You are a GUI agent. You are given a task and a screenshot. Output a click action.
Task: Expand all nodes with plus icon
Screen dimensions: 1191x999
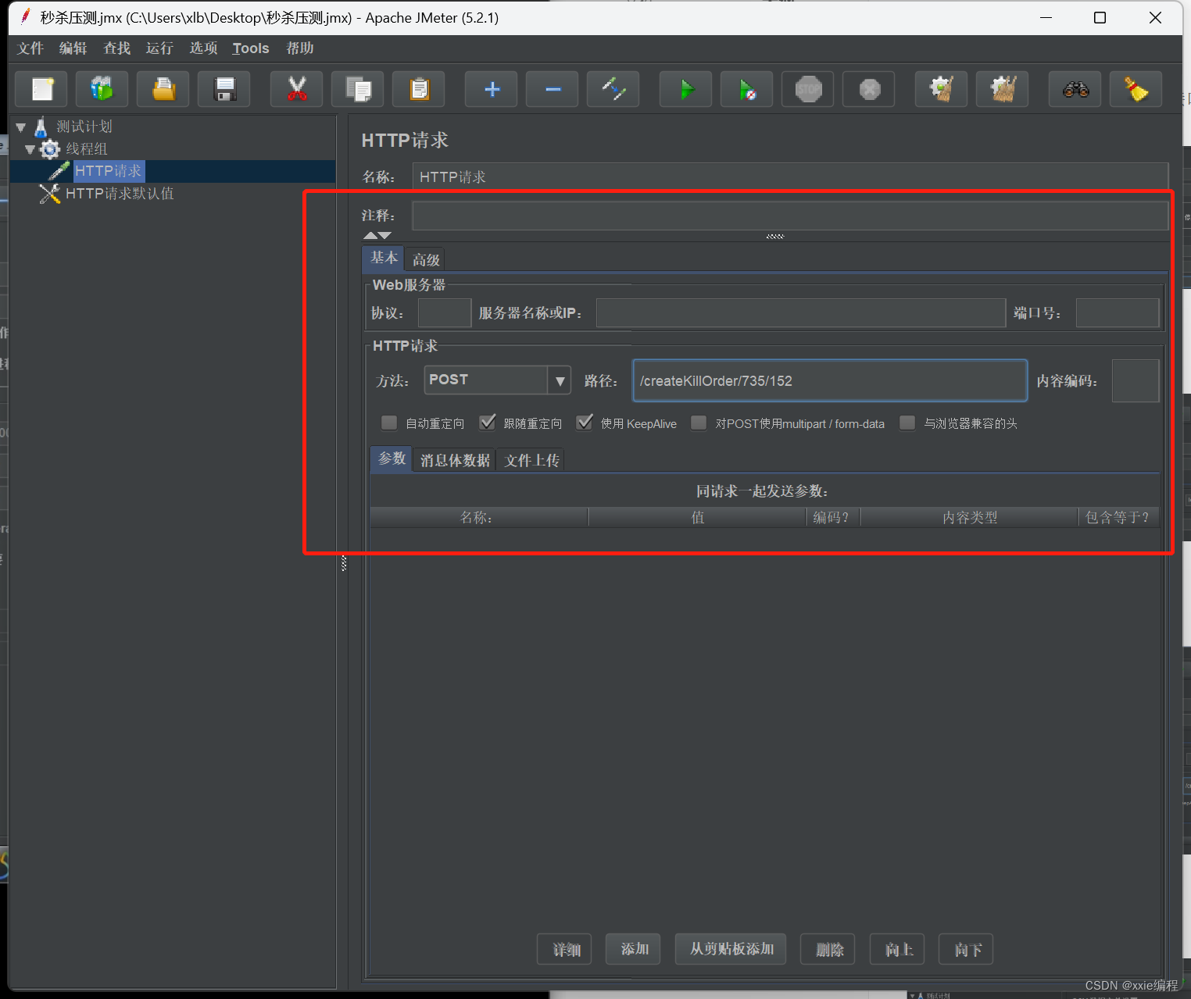[492, 89]
